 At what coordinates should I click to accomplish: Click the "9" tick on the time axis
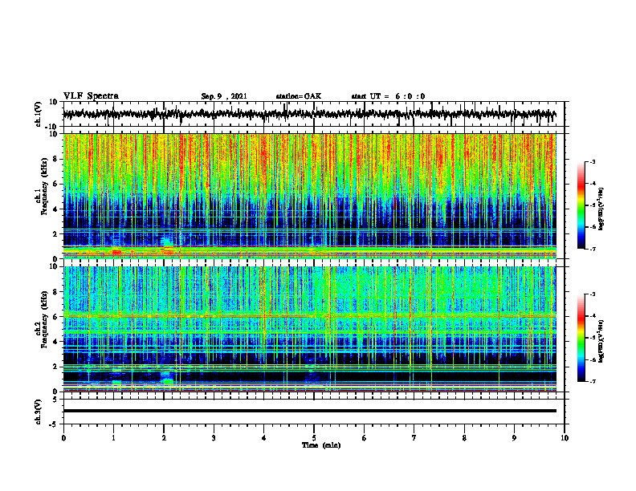(514, 438)
